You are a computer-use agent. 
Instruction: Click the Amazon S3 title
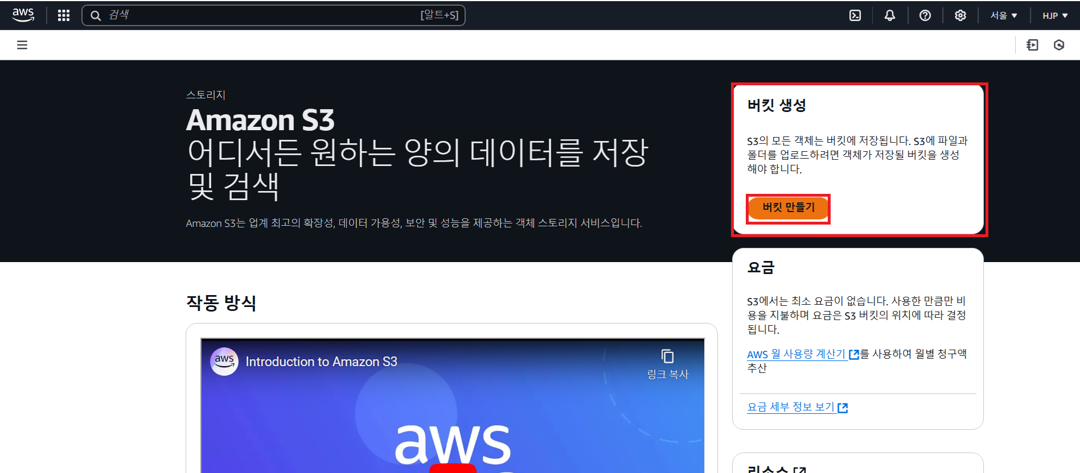(x=260, y=120)
